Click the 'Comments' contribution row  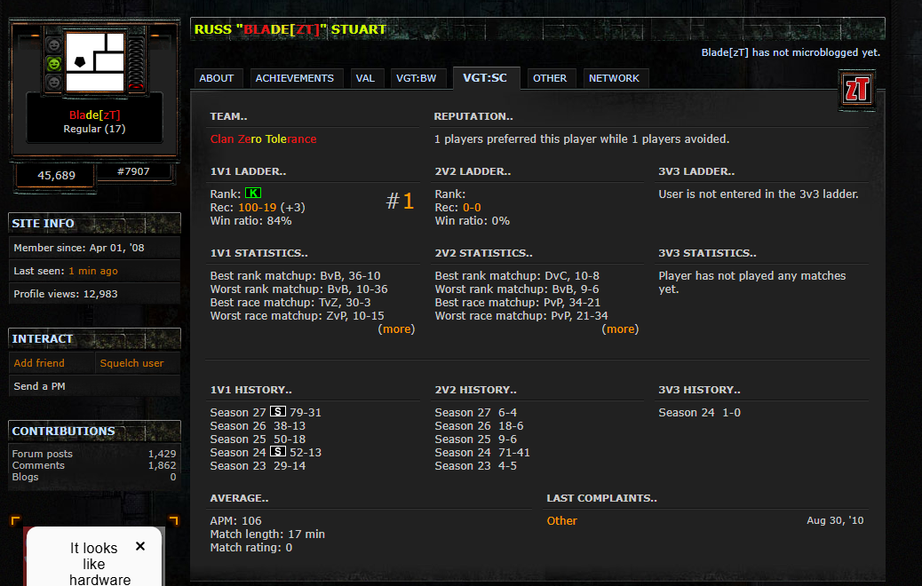click(94, 465)
